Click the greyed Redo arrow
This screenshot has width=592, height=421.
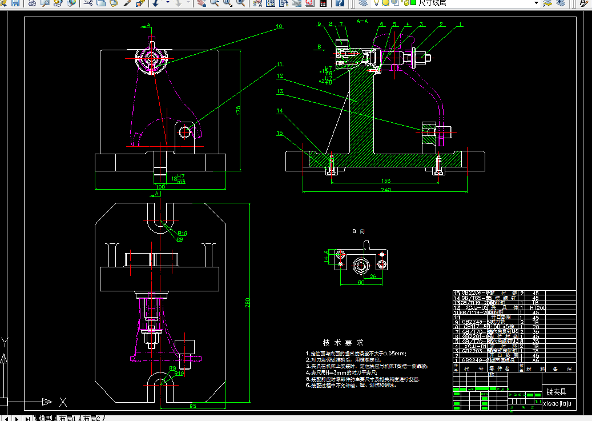178,3
